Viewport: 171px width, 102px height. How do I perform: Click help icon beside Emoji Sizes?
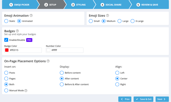point(107,15)
